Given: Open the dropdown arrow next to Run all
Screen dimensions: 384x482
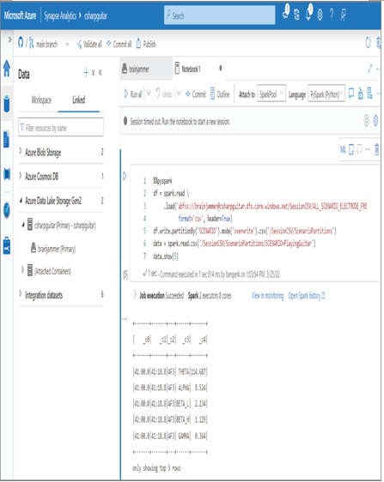Looking at the screenshot, I should coord(149,93).
